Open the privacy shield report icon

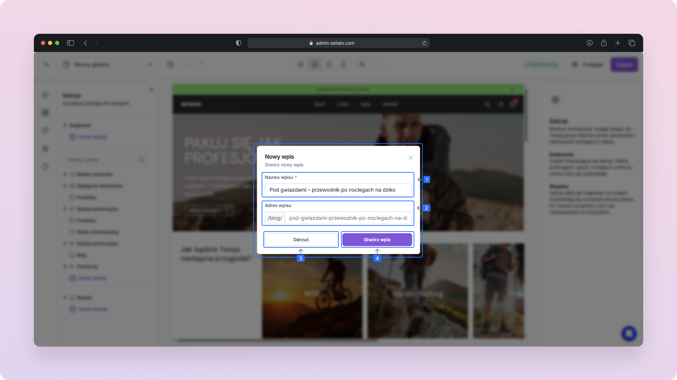pos(238,43)
